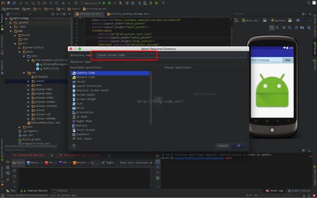Viewport: 317px width, 198px height.
Task: Select the Density qualifier
Action: [x=110, y=126]
